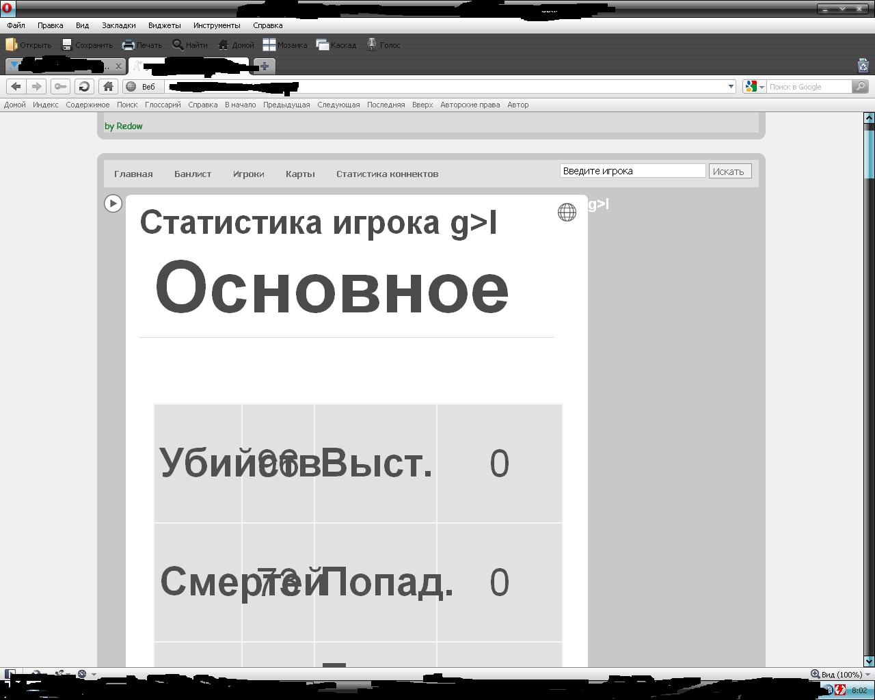Click the Открыть toolbar icon

[x=11, y=44]
